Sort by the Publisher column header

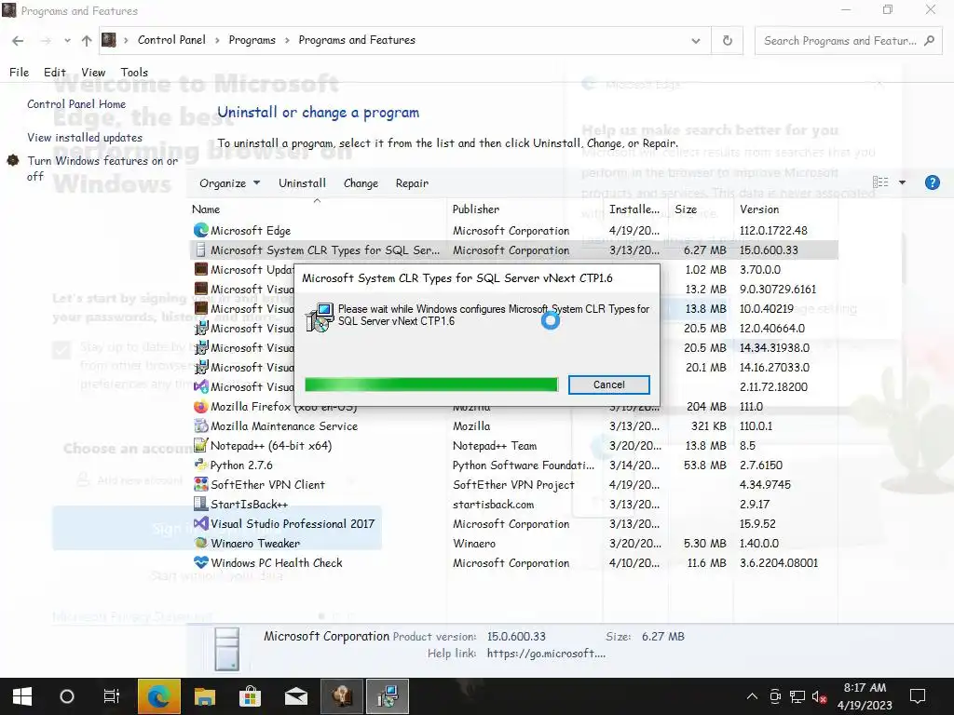tap(525, 209)
